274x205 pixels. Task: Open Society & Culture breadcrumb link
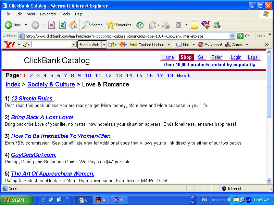coord(51,84)
